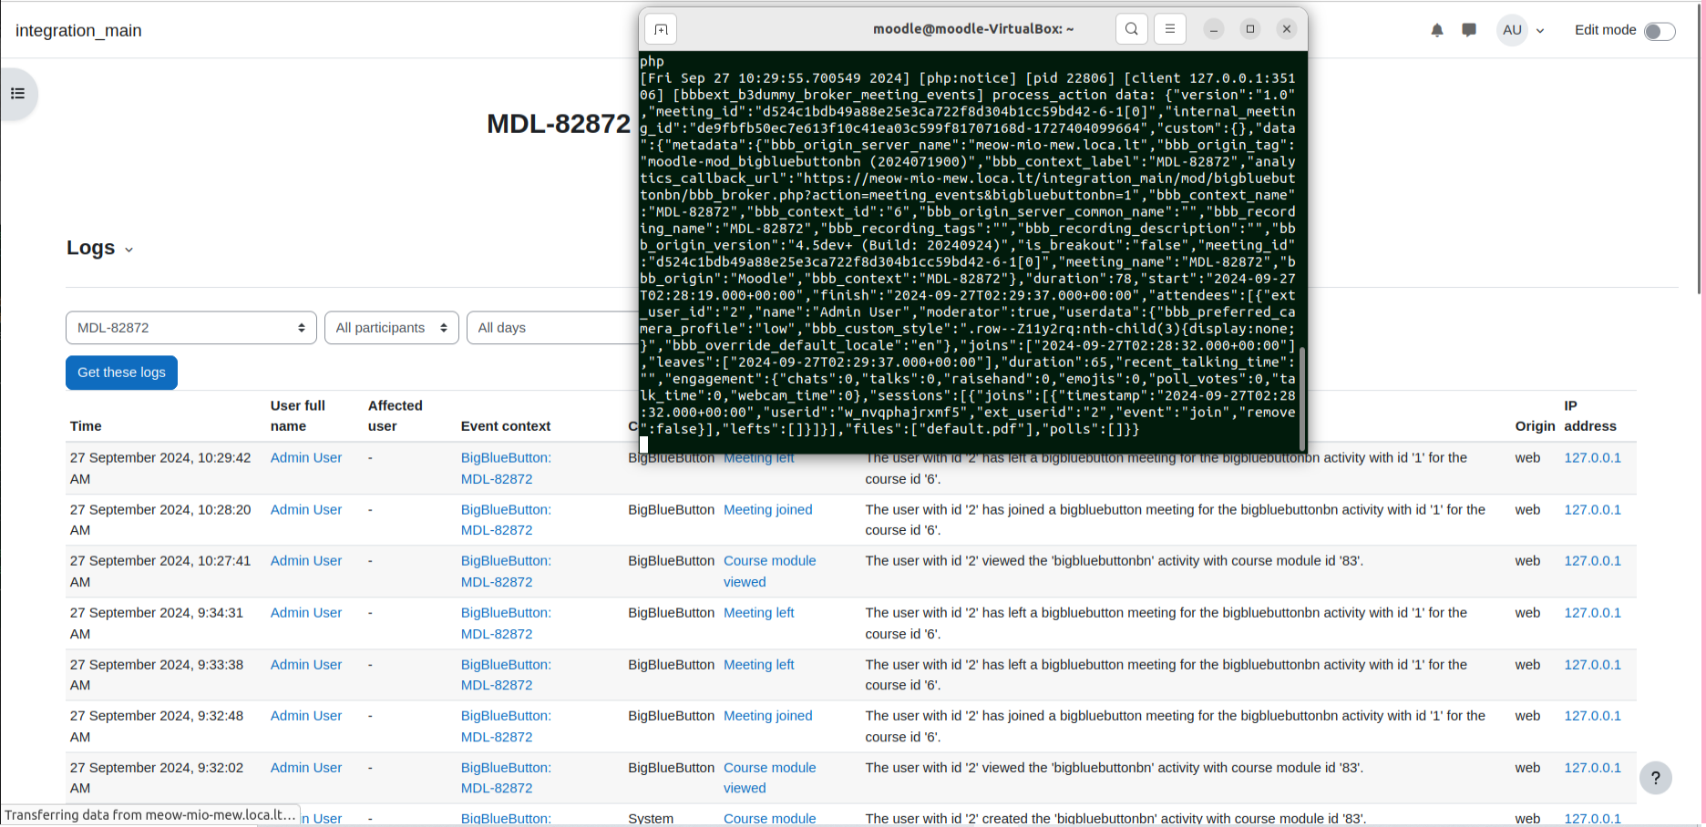Image resolution: width=1706 pixels, height=827 pixels.
Task: Open Admin User link in 9:32:02 row
Action: 306,768
